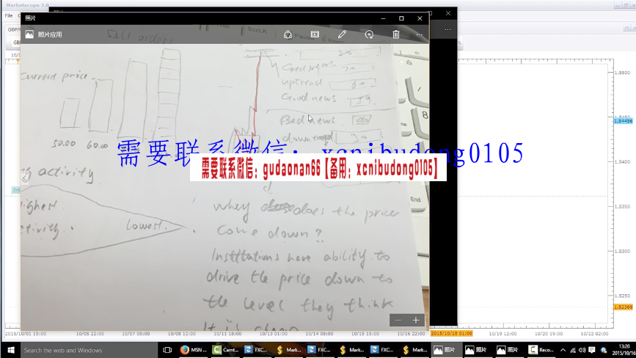This screenshot has height=358, width=636.
Task: Open the File menu in Marketscope
Action: (9, 15)
